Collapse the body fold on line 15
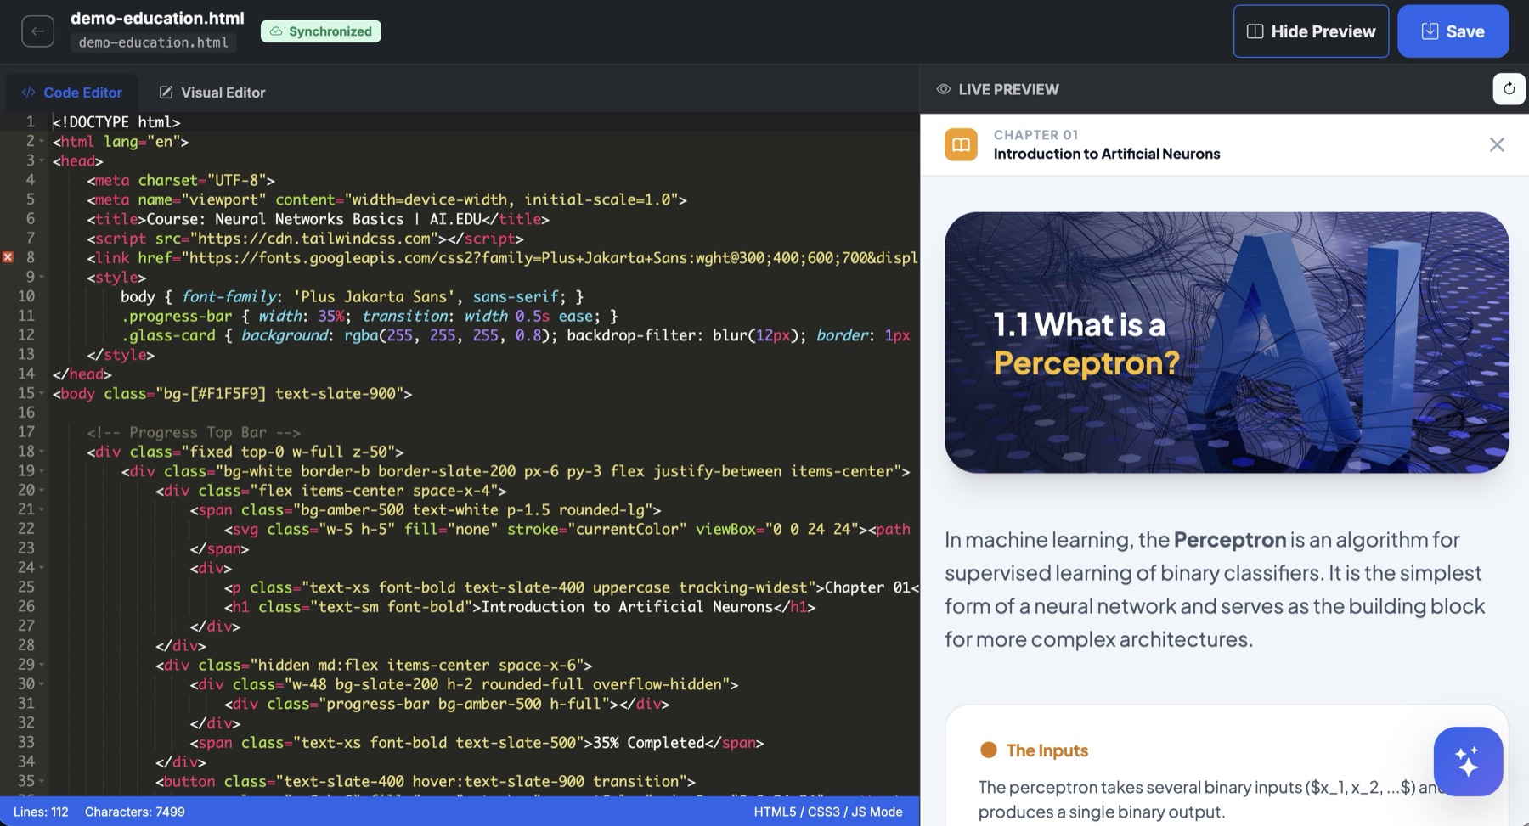The image size is (1529, 826). (x=42, y=394)
